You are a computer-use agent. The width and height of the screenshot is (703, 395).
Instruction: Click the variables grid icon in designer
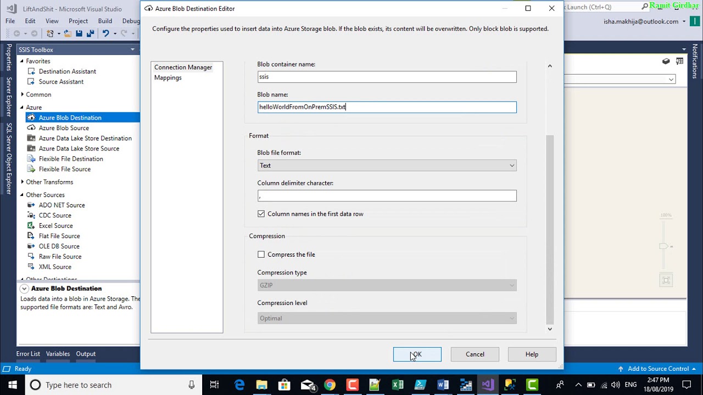click(x=680, y=61)
